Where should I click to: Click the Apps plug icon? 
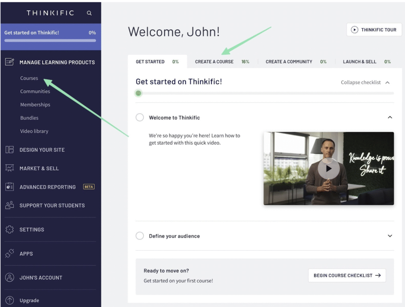[9, 253]
